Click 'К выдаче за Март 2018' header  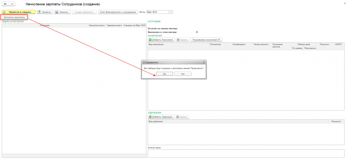(134, 25)
